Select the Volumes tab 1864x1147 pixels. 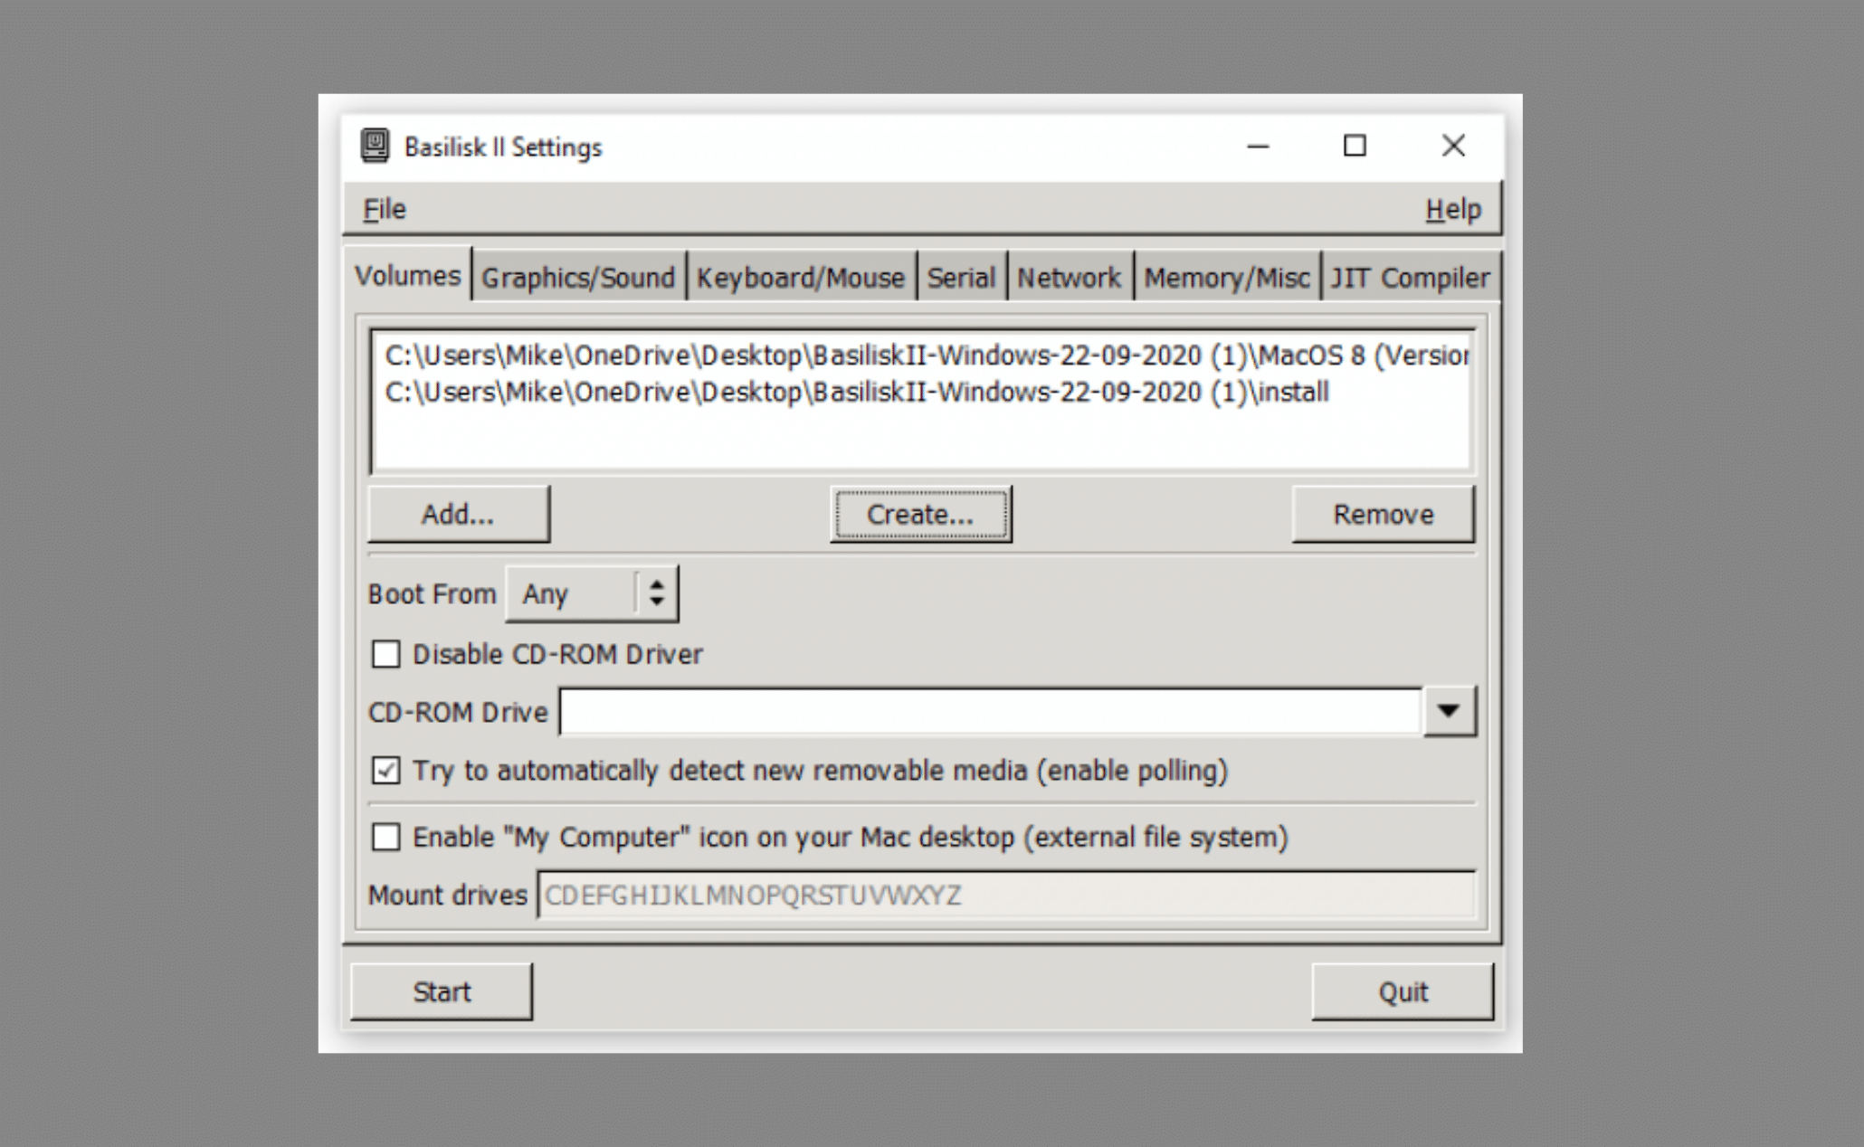(407, 275)
